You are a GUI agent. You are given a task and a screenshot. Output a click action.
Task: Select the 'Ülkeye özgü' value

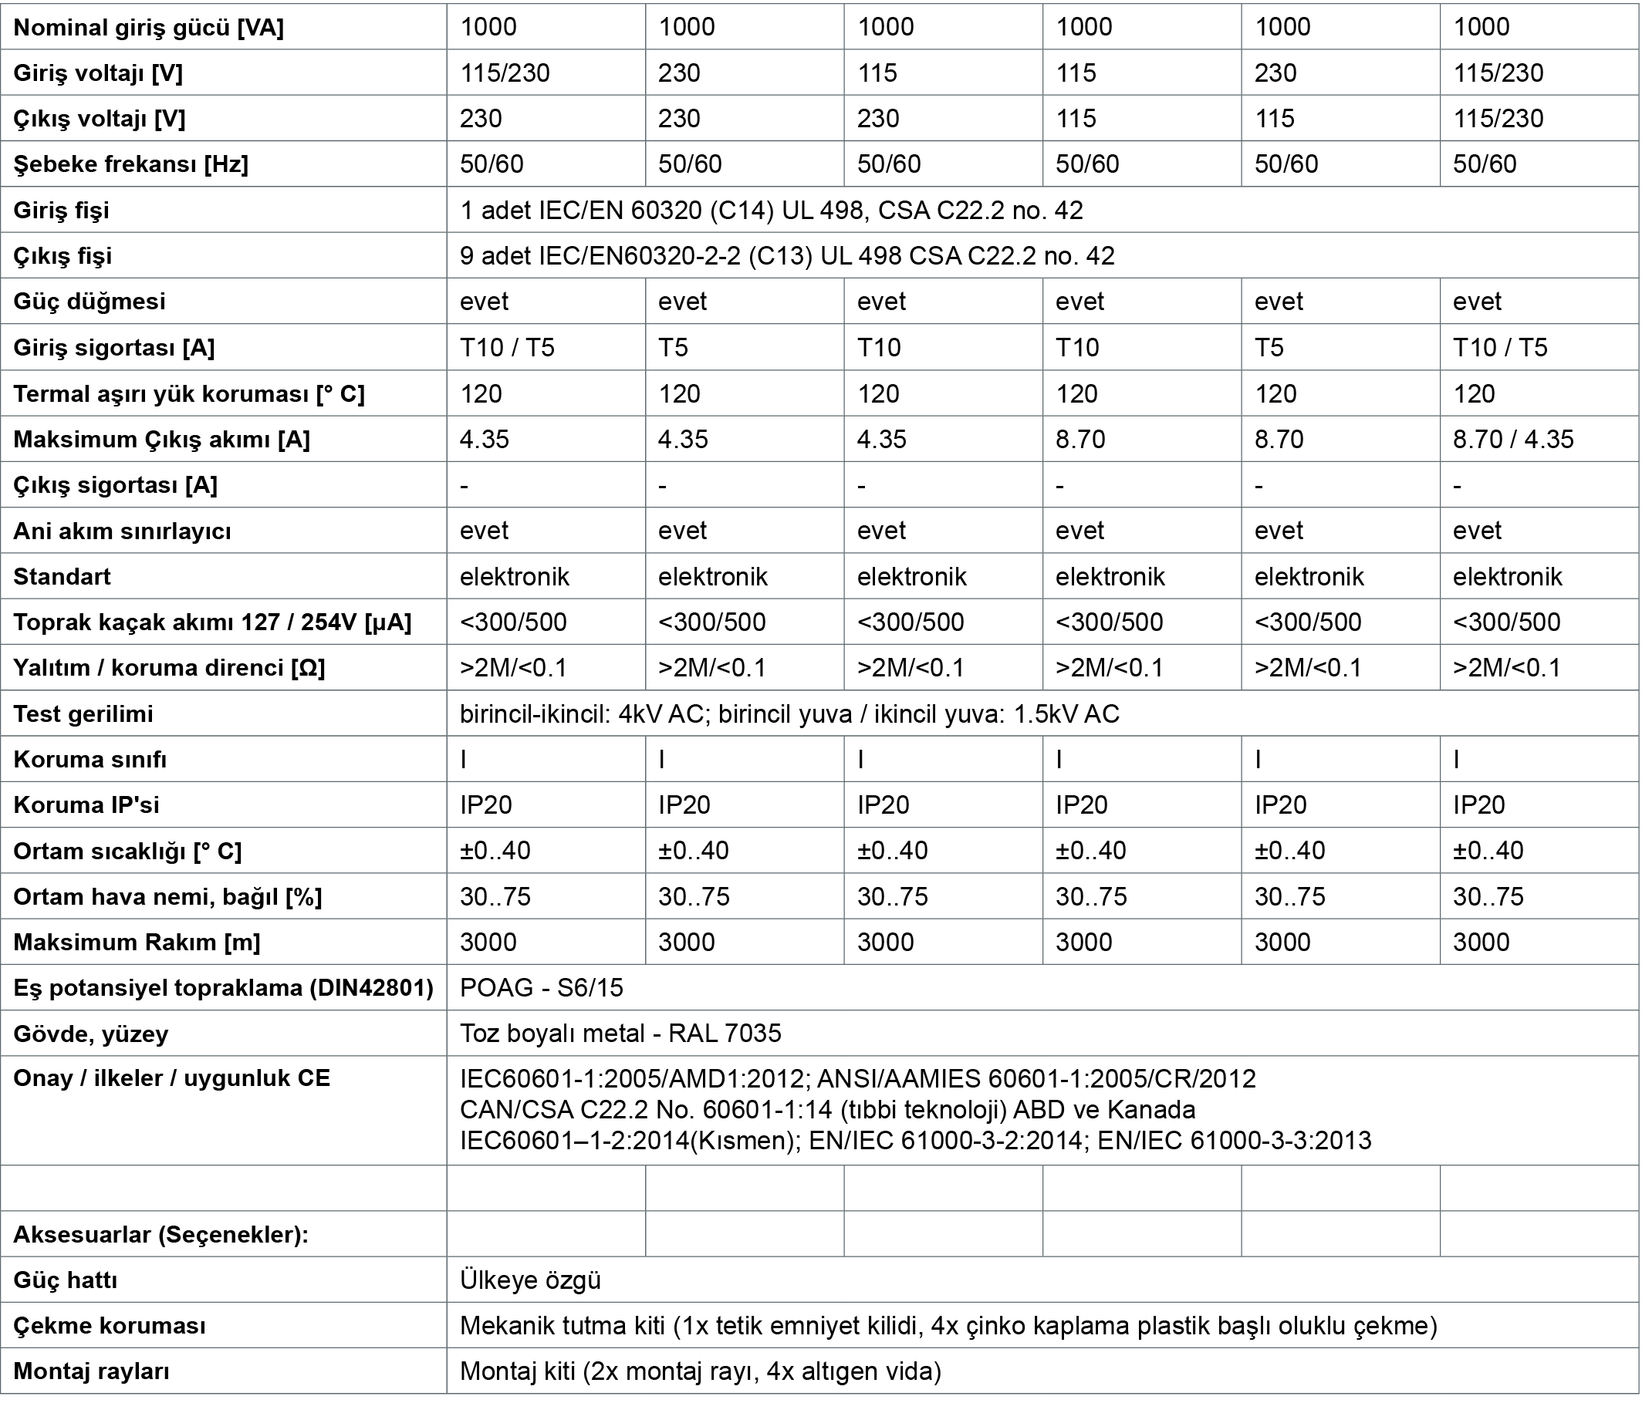coord(531,1281)
